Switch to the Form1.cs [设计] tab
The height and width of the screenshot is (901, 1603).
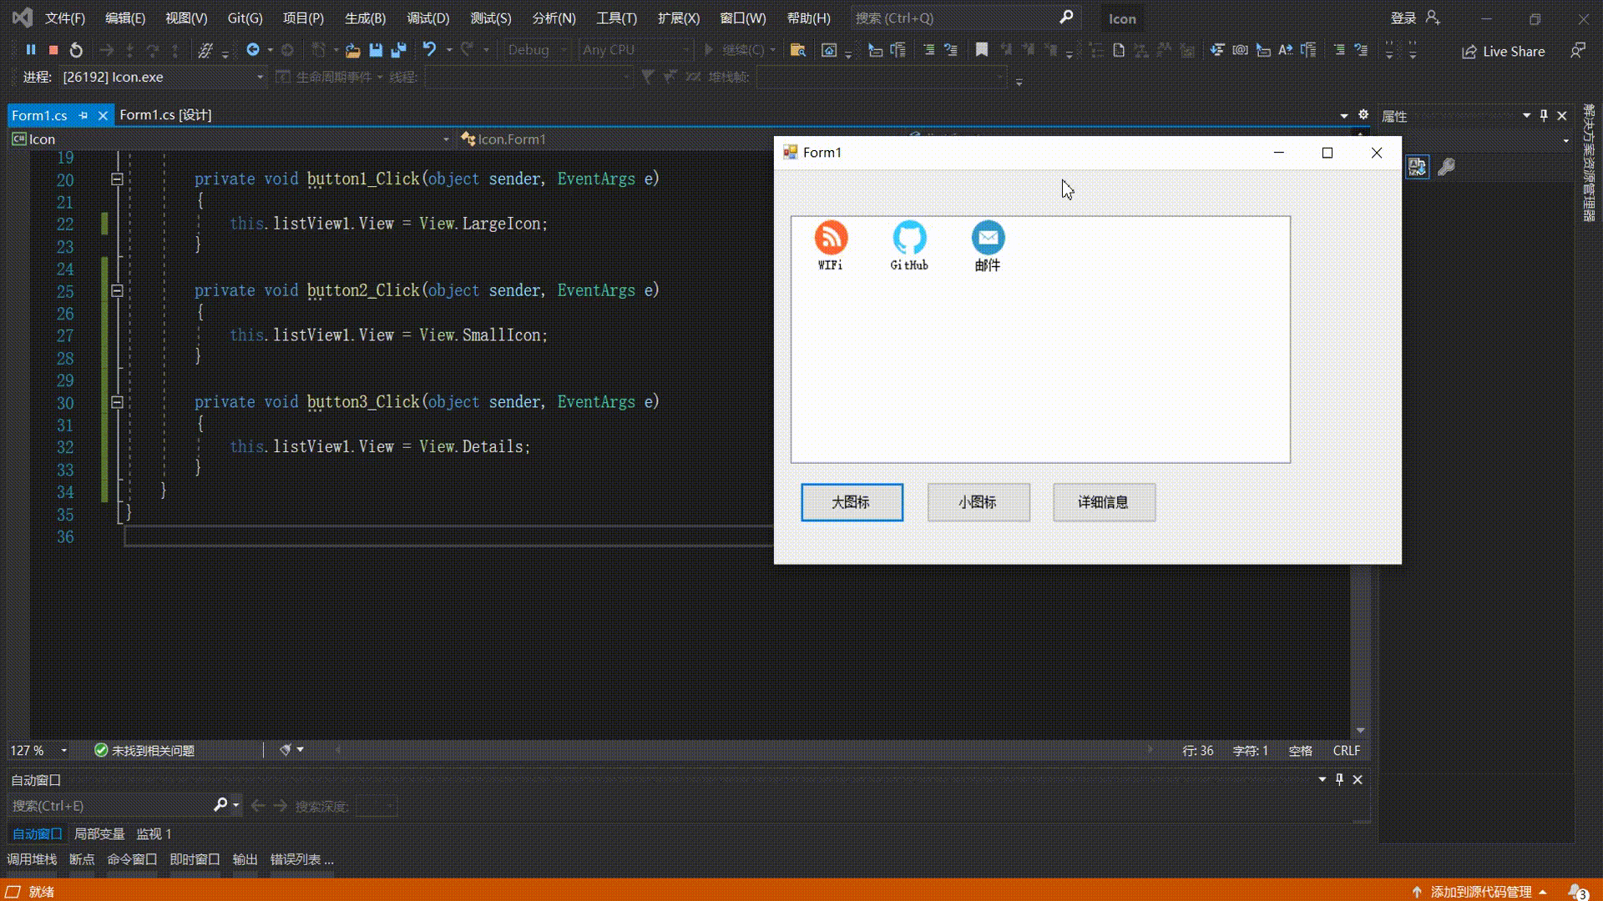pyautogui.click(x=165, y=115)
